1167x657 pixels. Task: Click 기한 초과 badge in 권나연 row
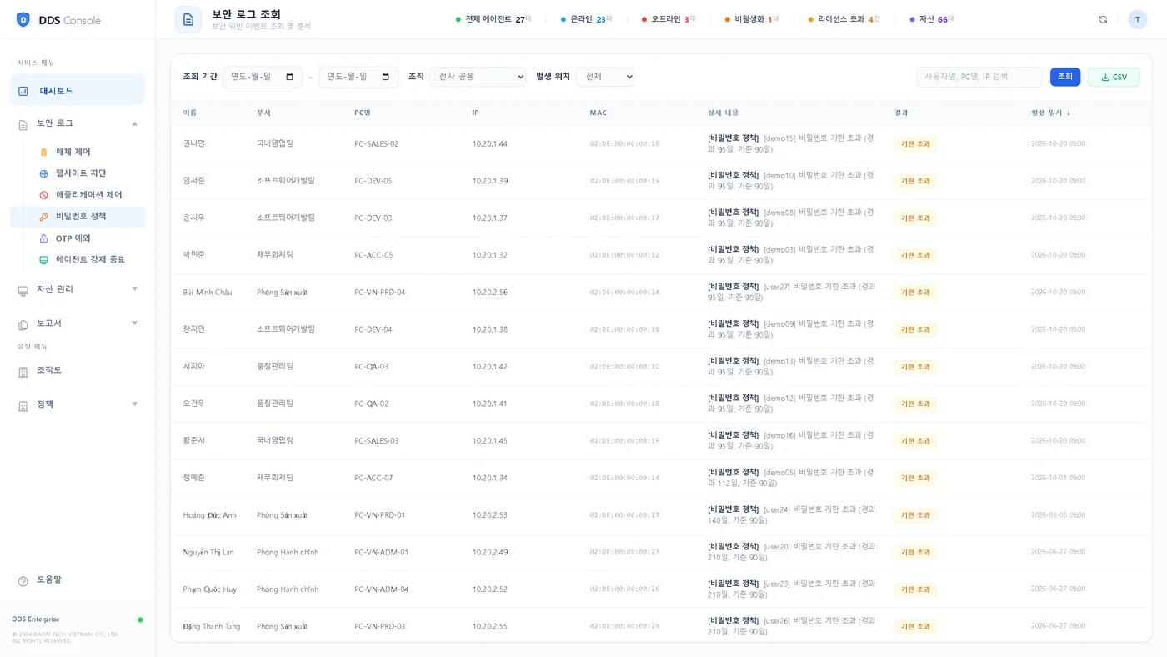click(x=915, y=144)
